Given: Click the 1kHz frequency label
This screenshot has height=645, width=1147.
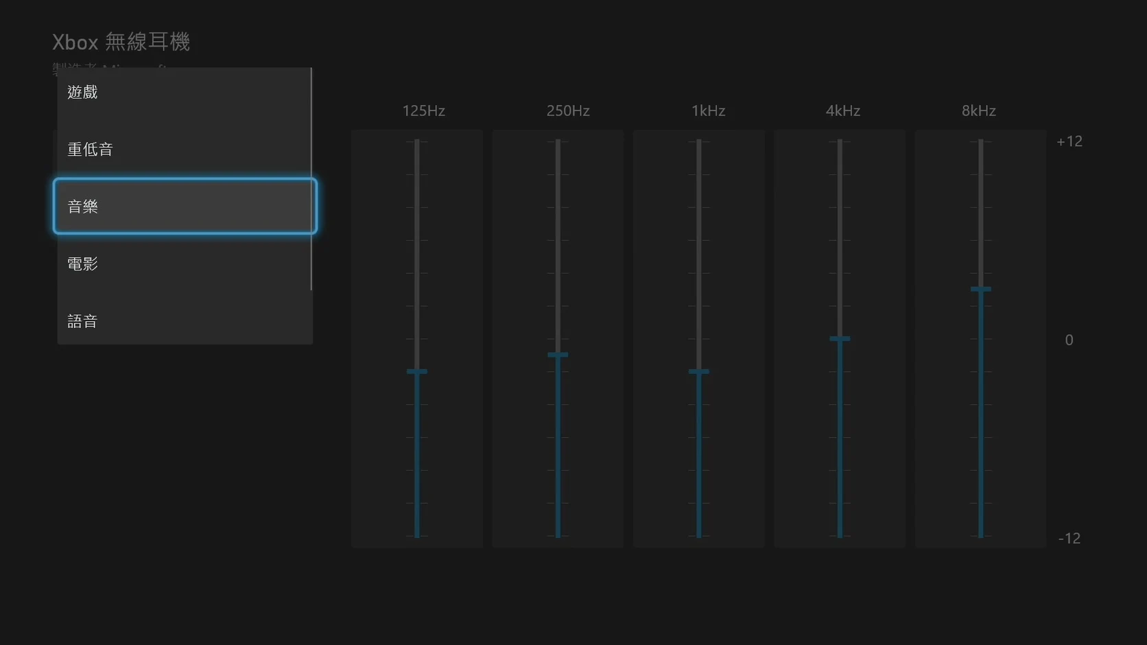Looking at the screenshot, I should 708,110.
